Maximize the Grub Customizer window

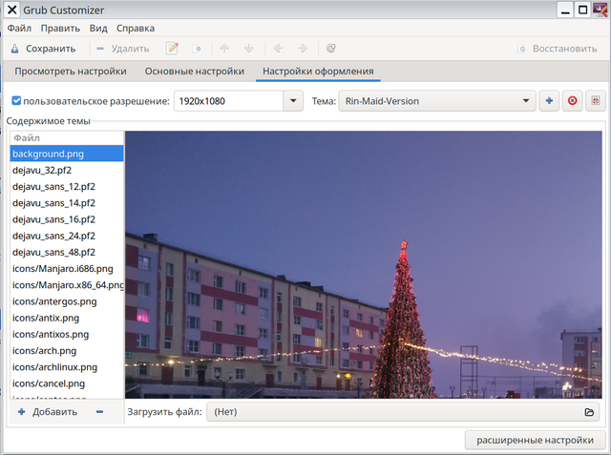tap(582, 10)
